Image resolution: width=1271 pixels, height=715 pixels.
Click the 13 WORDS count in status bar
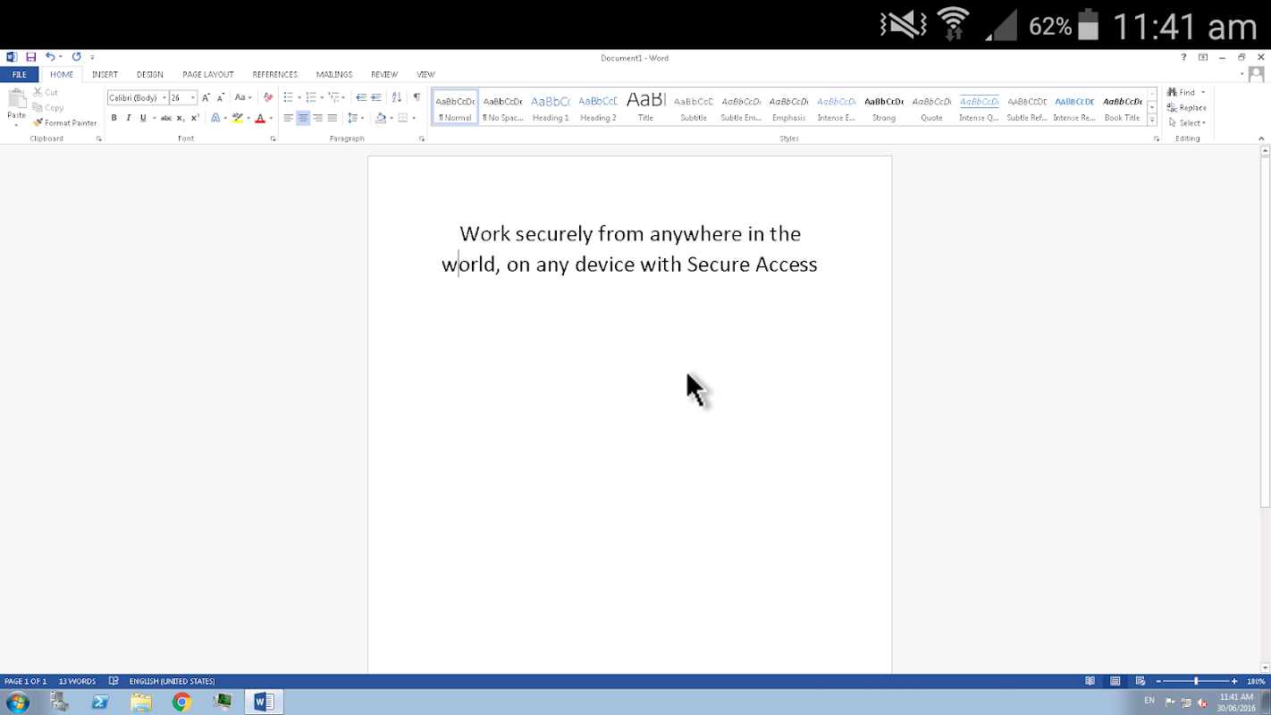pos(77,681)
